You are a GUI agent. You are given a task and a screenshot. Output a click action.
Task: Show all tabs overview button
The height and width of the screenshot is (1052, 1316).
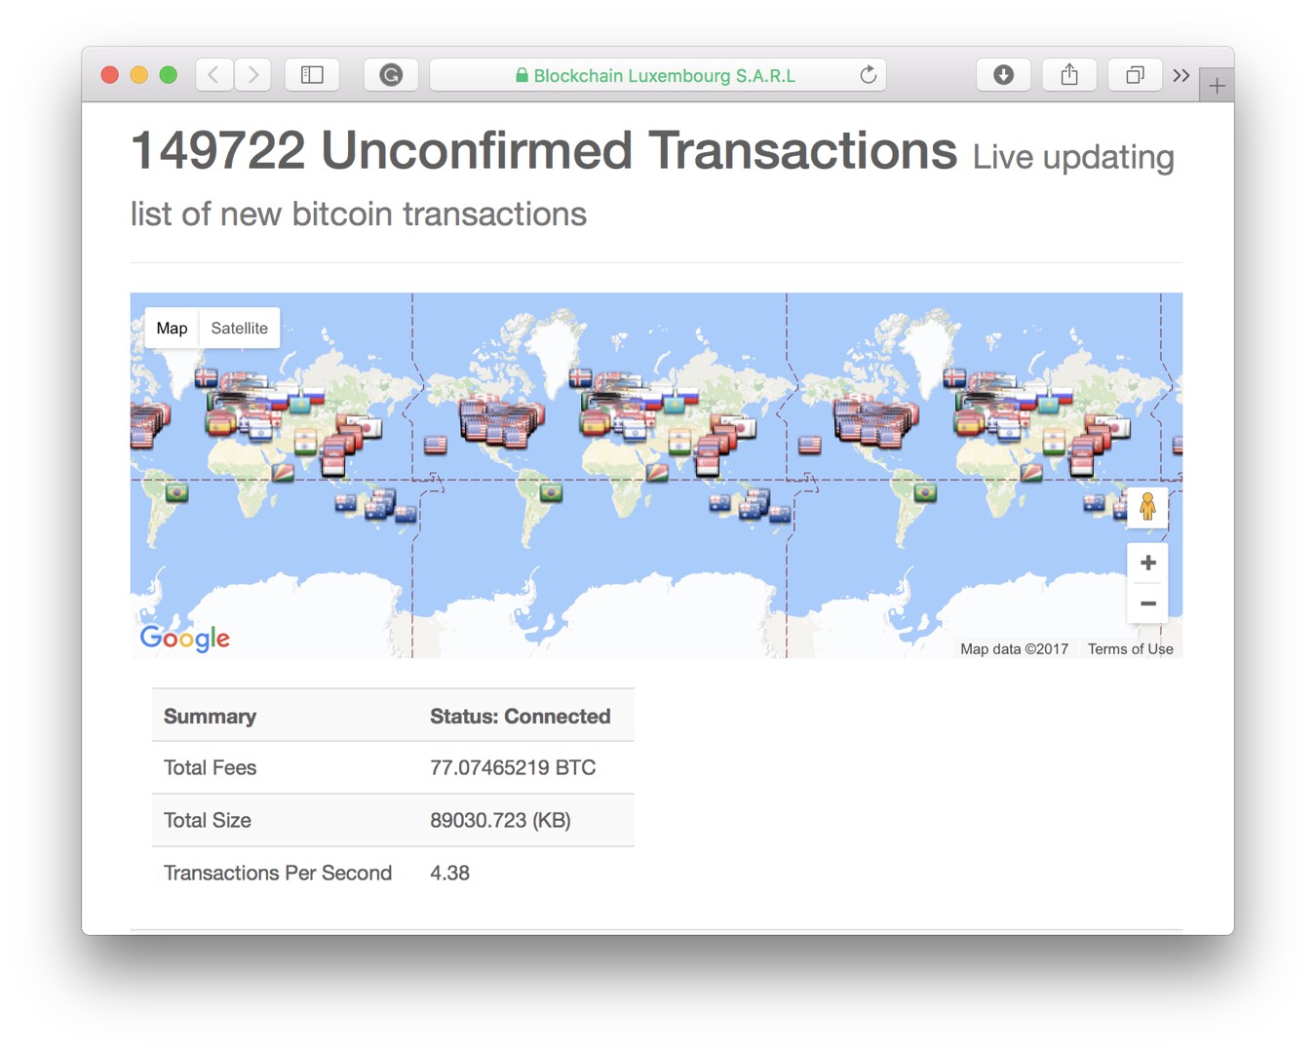[1135, 75]
